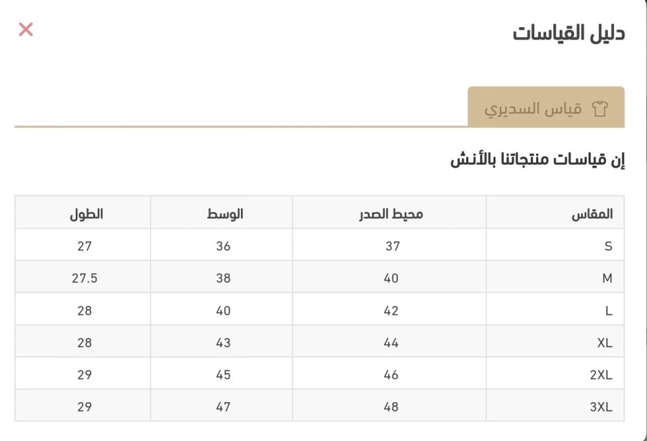Close the size guide dialog
This screenshot has height=441, width=647.
click(x=26, y=29)
